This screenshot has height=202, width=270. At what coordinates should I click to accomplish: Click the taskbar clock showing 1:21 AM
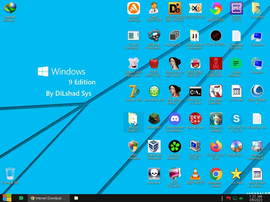point(256,198)
